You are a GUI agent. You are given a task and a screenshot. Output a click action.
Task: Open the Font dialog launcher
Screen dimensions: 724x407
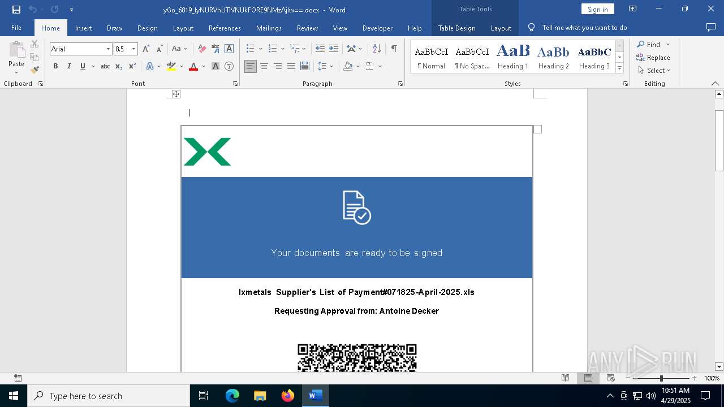click(x=235, y=84)
